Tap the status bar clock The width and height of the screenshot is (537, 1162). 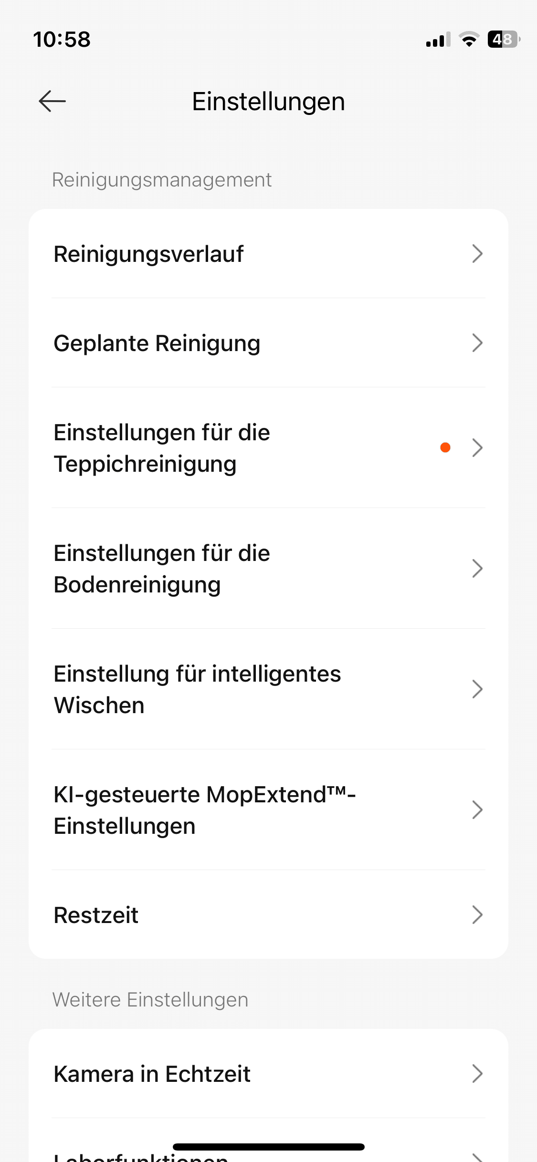tap(62, 39)
